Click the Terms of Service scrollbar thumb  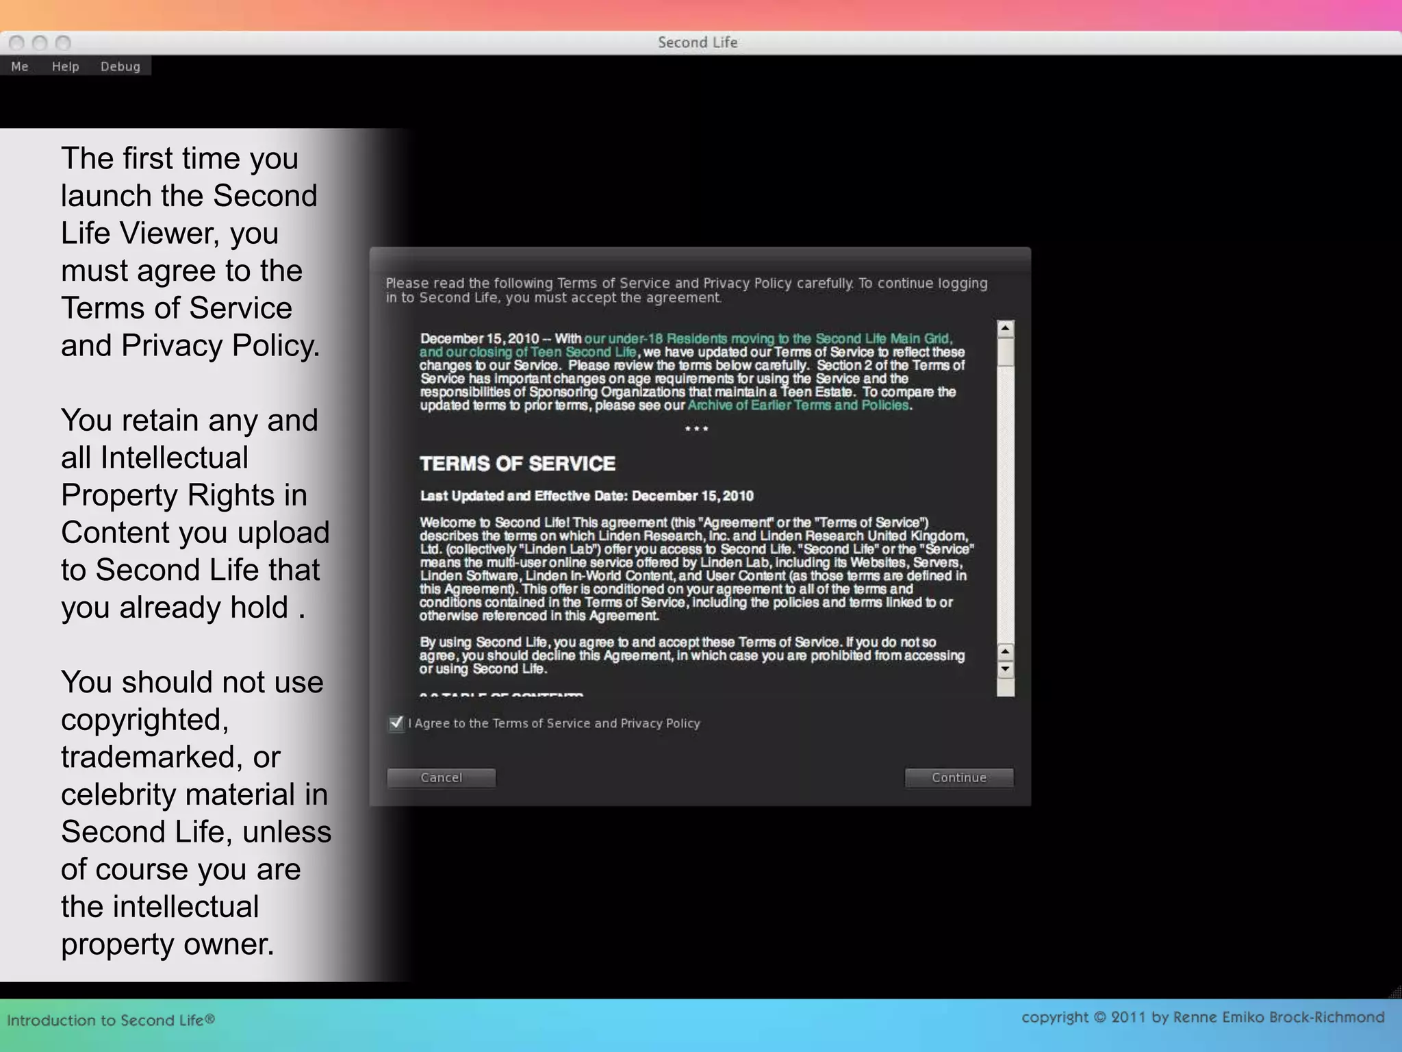(x=1005, y=352)
